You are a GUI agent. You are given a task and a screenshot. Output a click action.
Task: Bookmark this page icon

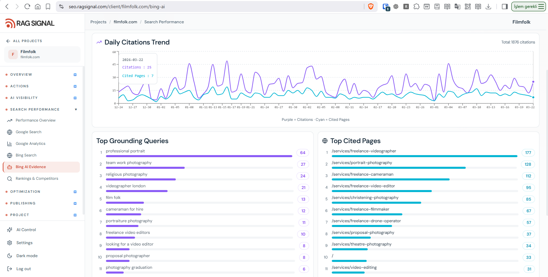pos(48,7)
